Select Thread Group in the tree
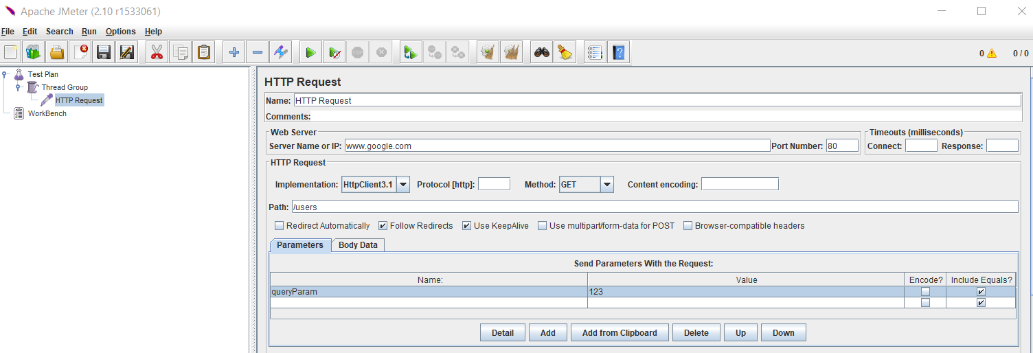 point(65,87)
